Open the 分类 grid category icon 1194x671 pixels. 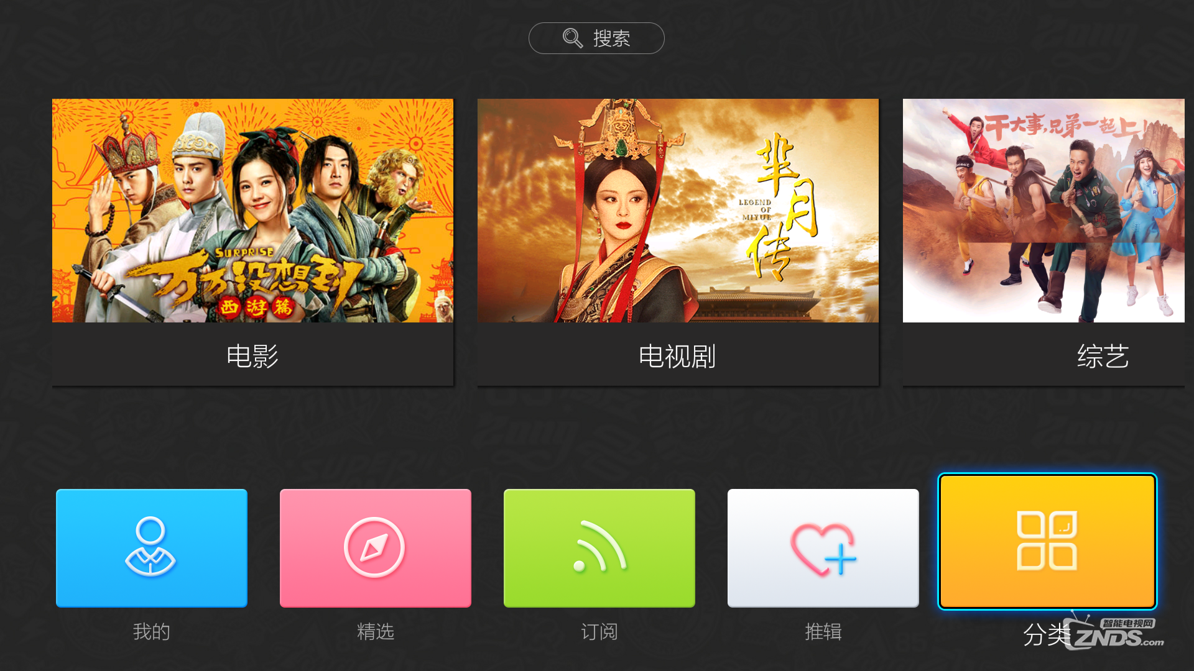tap(1047, 541)
